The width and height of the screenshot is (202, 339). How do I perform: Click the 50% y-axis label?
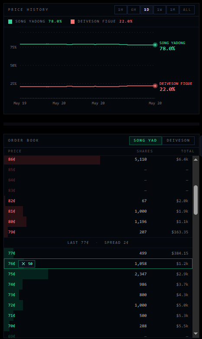(13, 65)
